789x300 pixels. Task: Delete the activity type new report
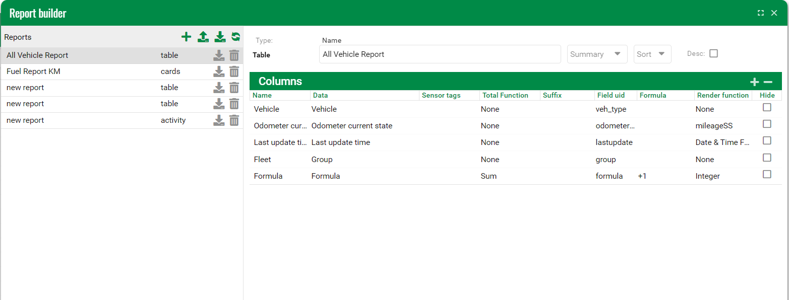pyautogui.click(x=234, y=120)
